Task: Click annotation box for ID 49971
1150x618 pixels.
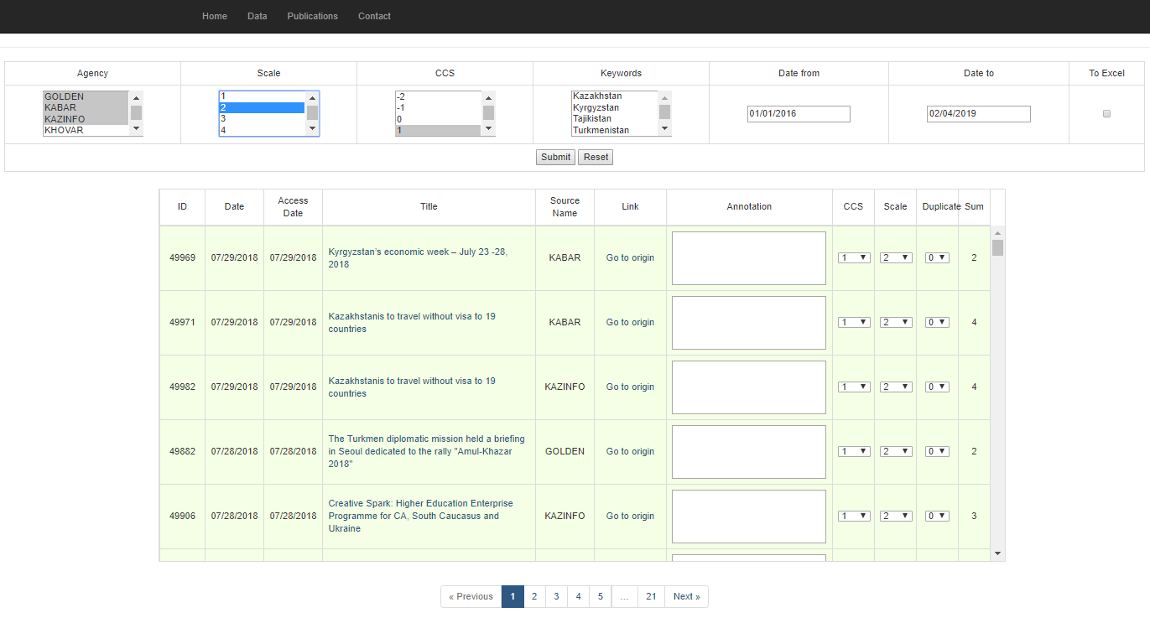Action: [749, 323]
